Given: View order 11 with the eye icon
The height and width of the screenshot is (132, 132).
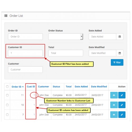Looking at the screenshot, I should [114, 95].
